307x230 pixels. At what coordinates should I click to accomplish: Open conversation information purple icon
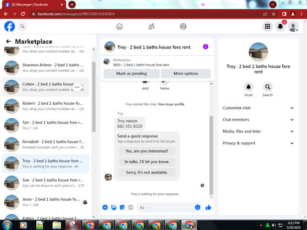tap(206, 47)
